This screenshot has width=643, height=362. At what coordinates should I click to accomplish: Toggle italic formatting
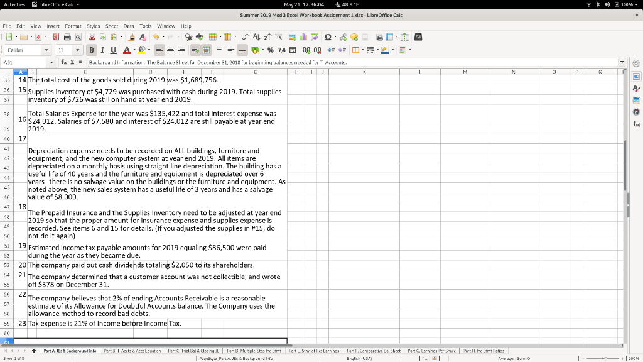point(102,50)
